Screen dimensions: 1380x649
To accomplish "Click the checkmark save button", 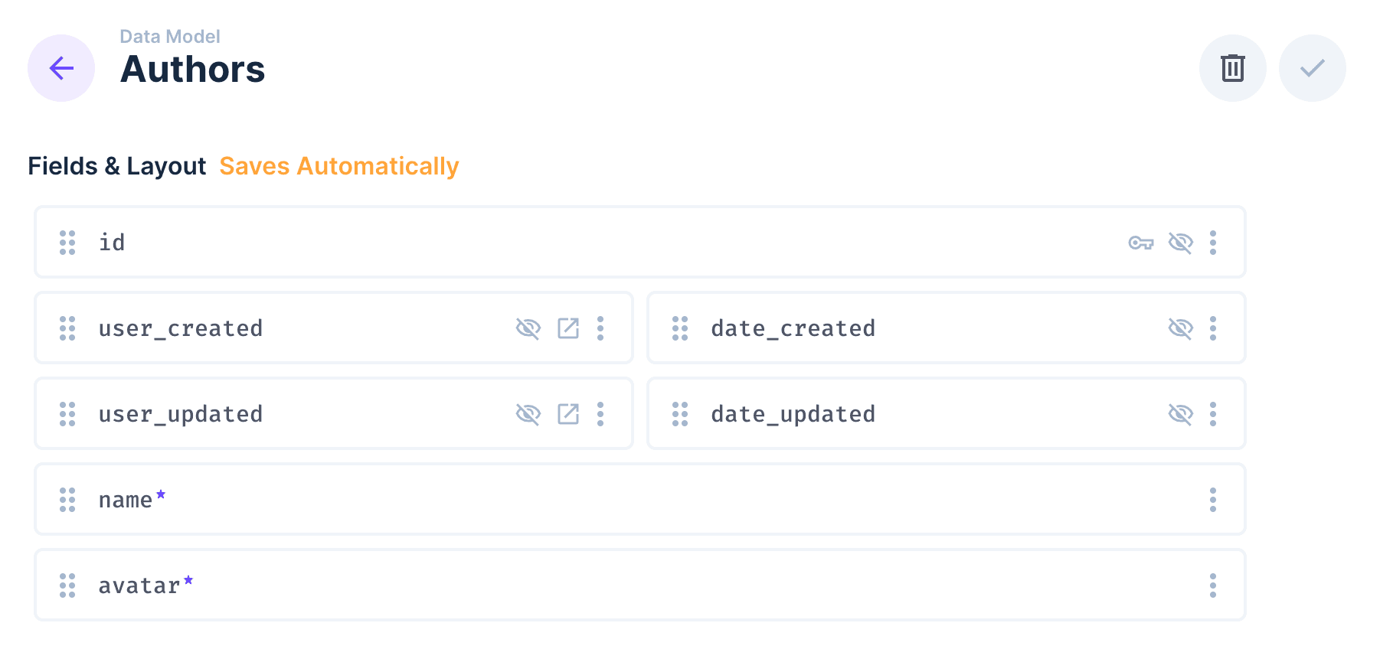I will [x=1312, y=68].
